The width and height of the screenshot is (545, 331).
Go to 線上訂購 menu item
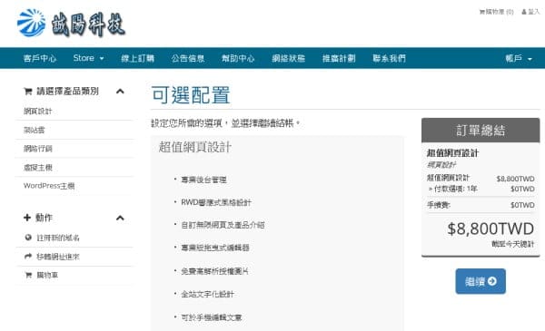138,58
